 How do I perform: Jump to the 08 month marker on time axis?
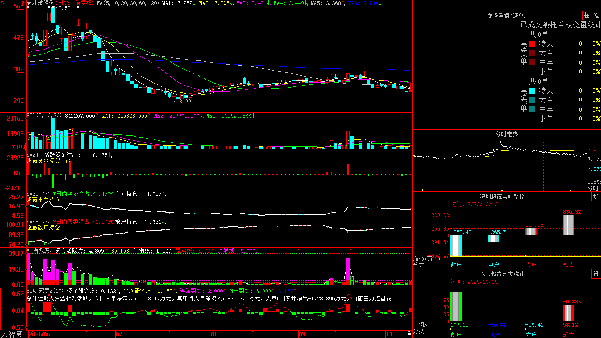(214, 334)
